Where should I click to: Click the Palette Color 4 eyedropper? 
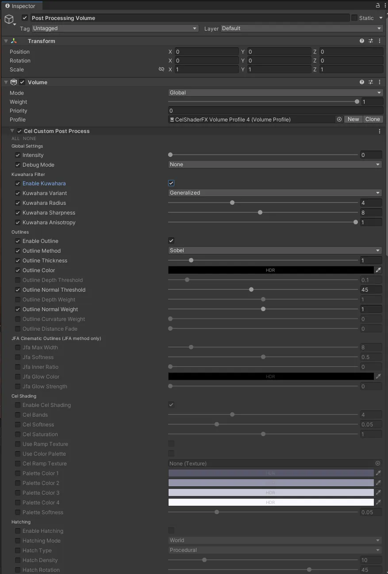pos(378,502)
